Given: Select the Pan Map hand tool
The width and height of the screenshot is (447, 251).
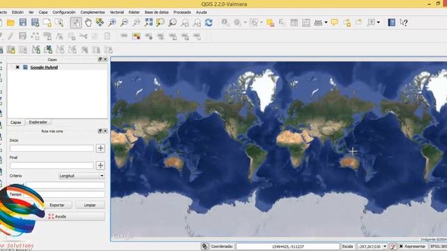Looking at the screenshot, I should pyautogui.click(x=89, y=22).
